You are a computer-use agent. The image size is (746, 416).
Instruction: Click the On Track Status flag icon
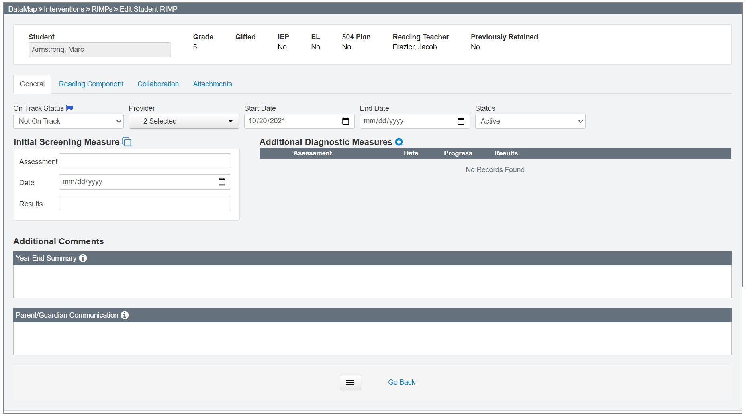pos(69,108)
